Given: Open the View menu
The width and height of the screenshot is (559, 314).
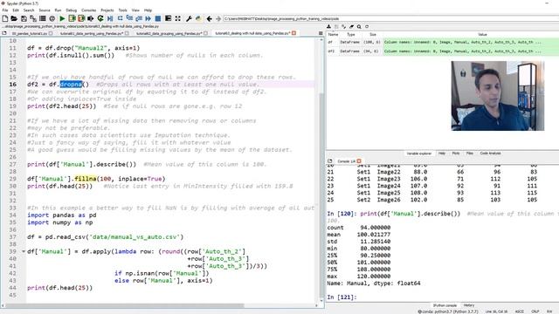Looking at the screenshot, I should pos(135,10).
